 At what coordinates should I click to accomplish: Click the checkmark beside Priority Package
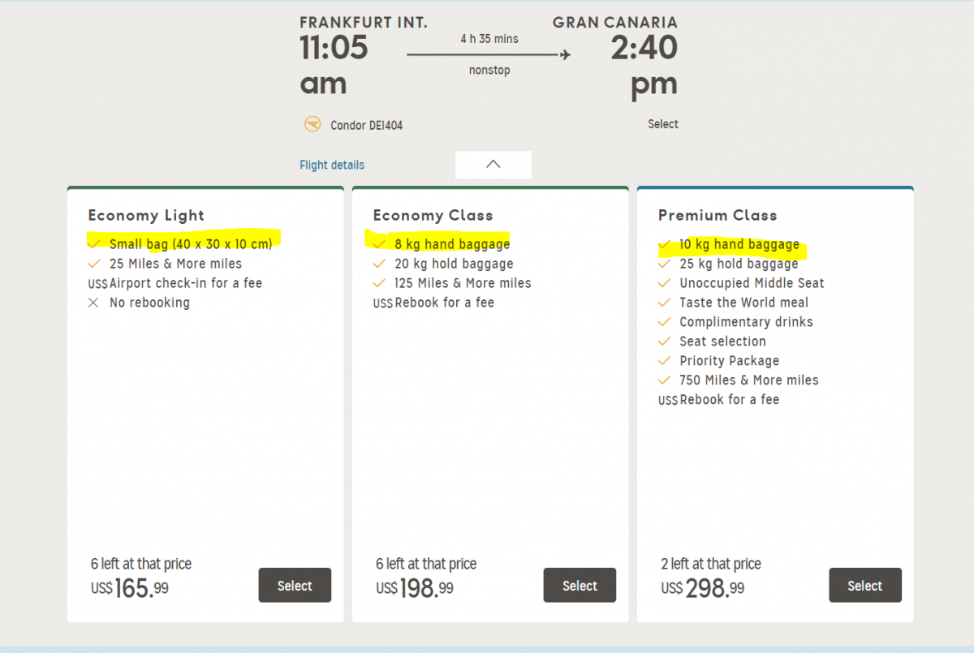click(665, 361)
